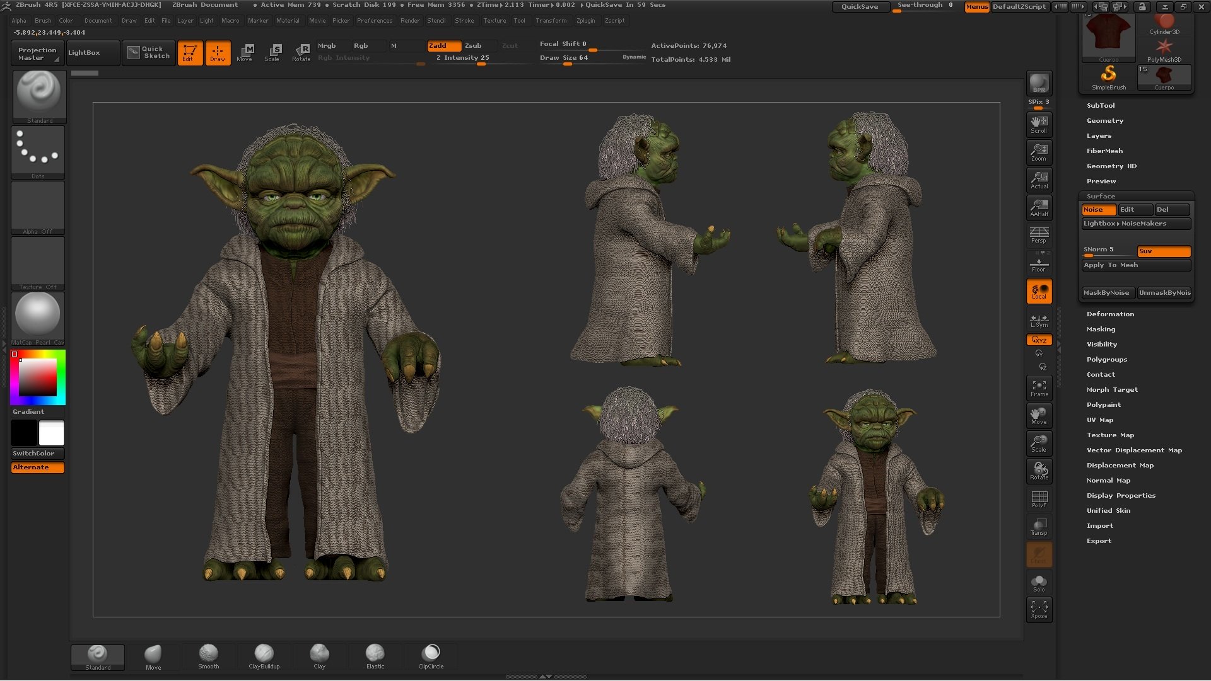Select the ClipCircle brush icon

431,656
